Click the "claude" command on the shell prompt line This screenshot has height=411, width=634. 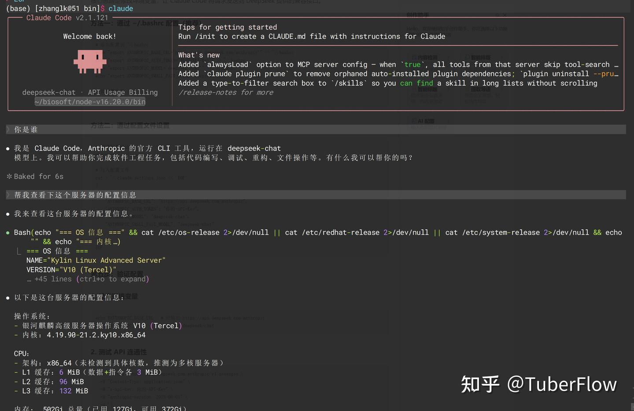click(121, 8)
